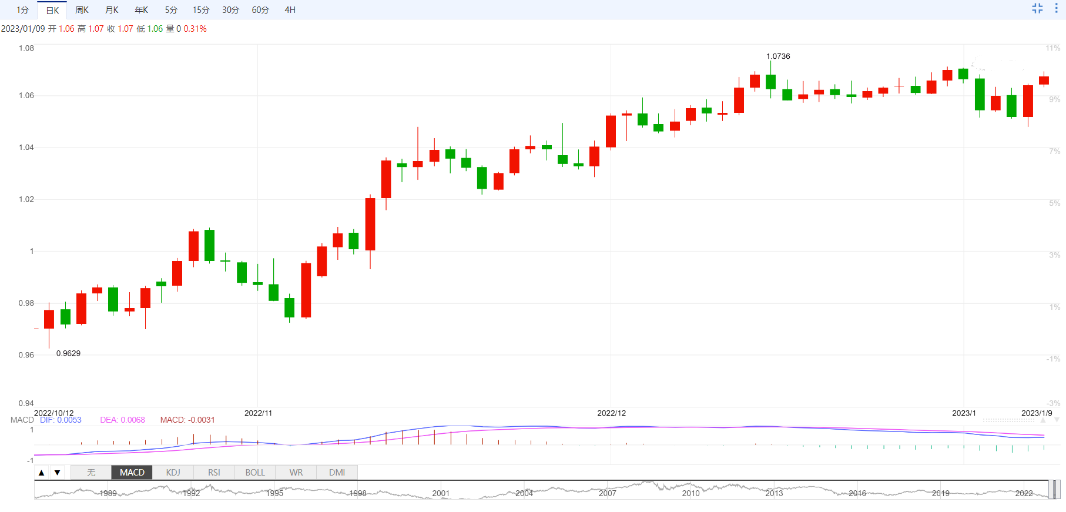
Task: Open the 60分 interval chart
Action: coord(260,10)
